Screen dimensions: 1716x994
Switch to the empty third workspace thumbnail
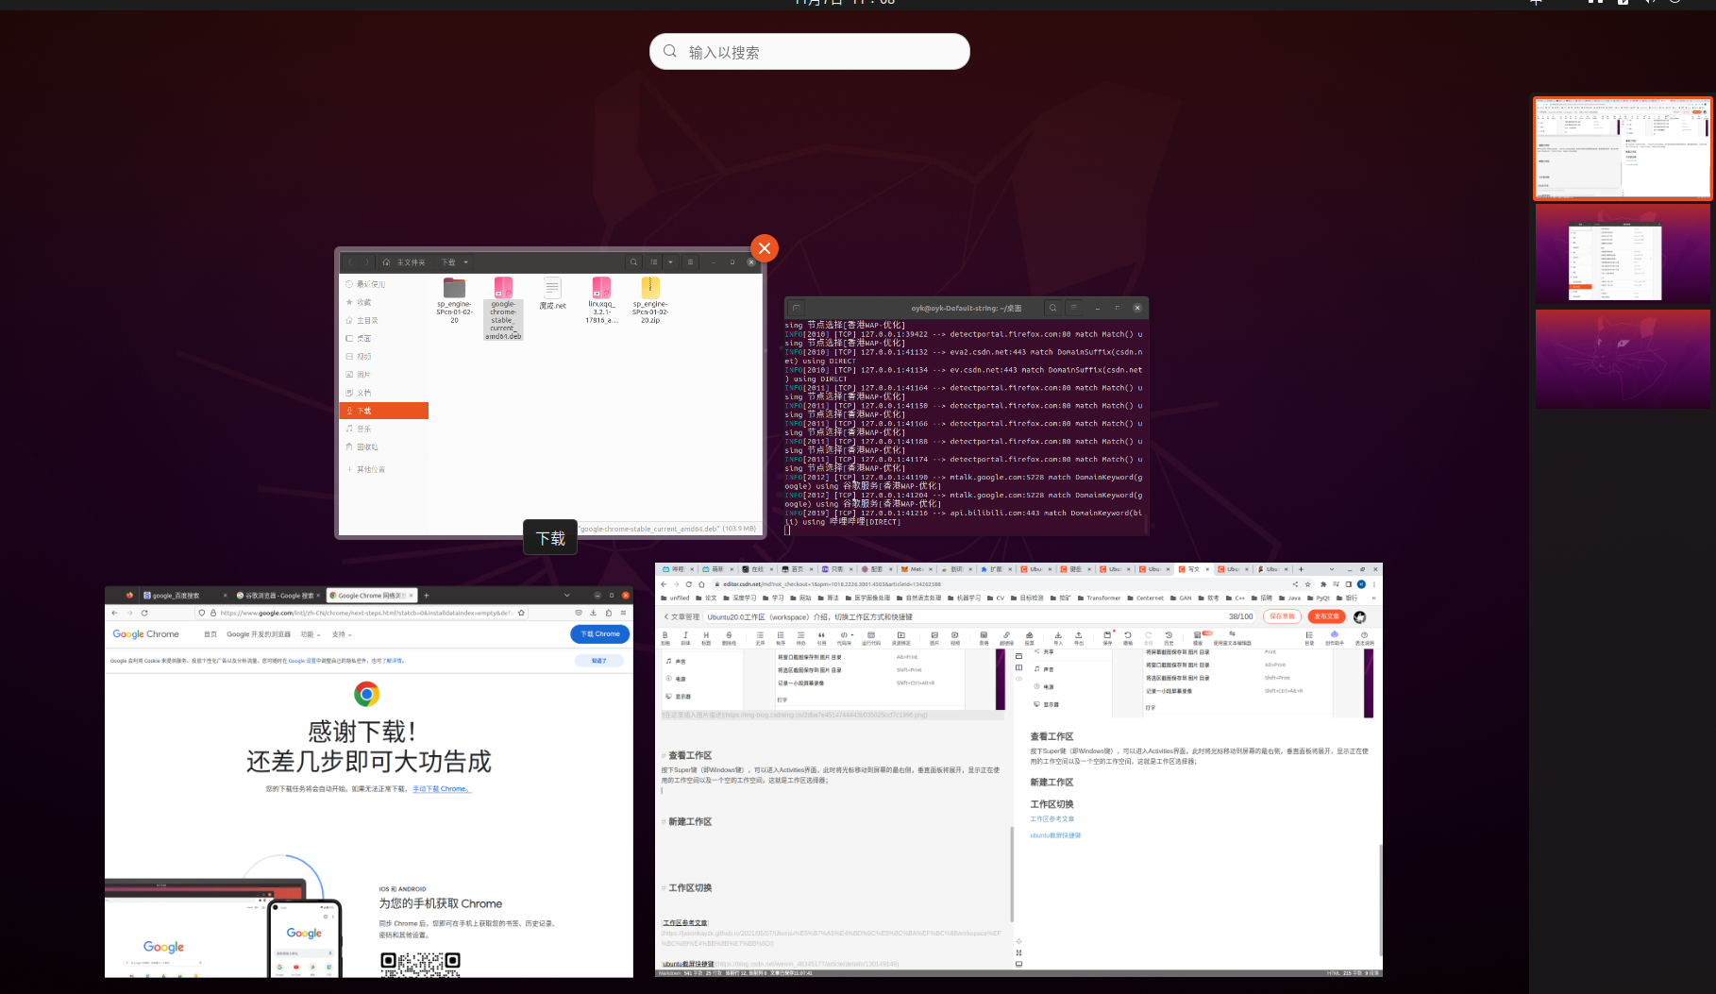1623,360
